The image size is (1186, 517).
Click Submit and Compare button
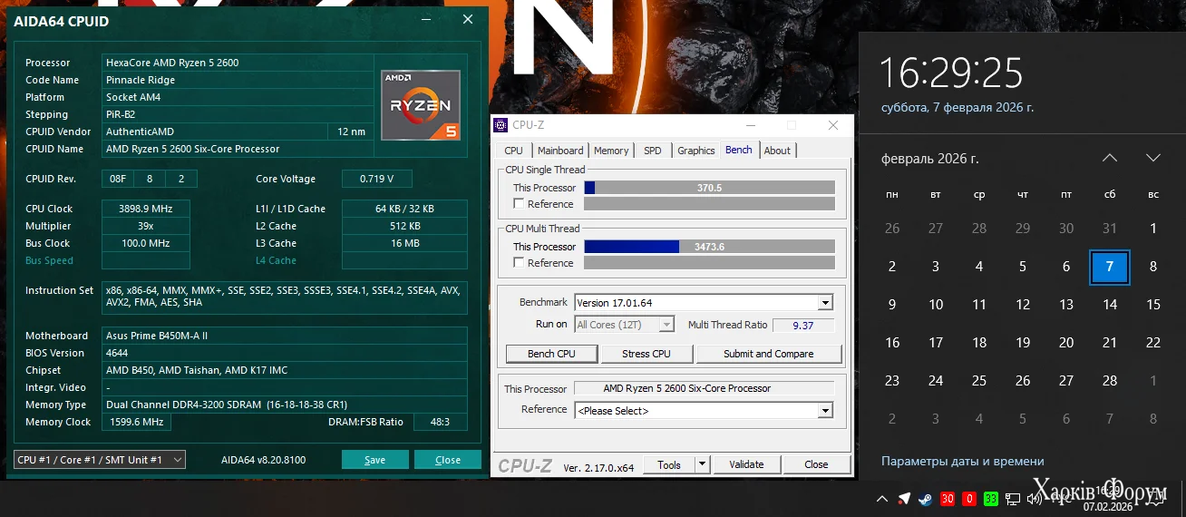click(769, 354)
